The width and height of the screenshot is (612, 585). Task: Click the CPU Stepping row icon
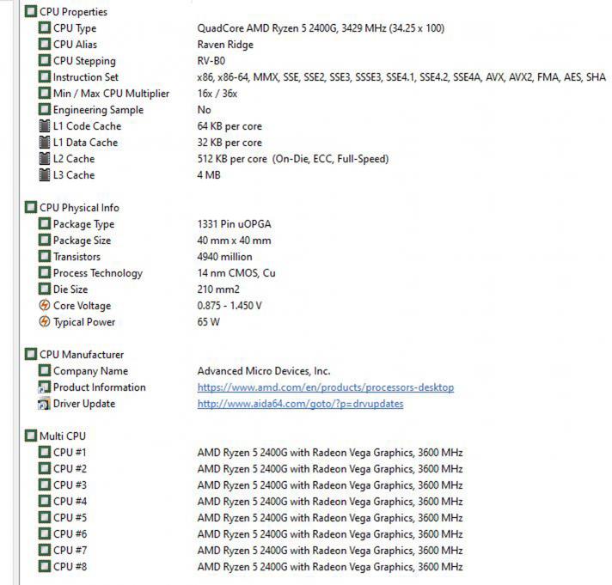tap(45, 60)
